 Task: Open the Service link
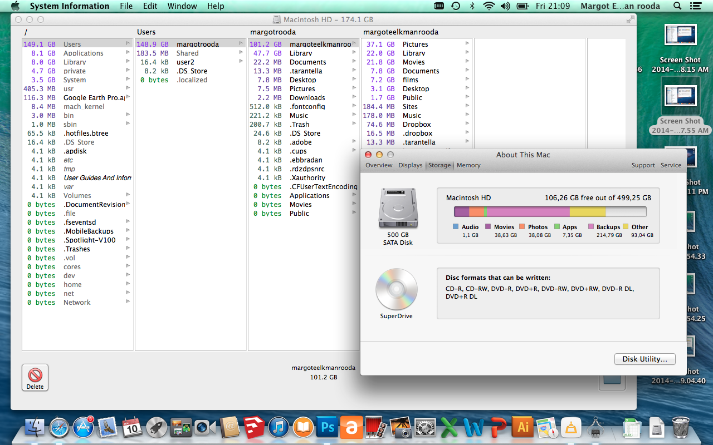click(671, 165)
